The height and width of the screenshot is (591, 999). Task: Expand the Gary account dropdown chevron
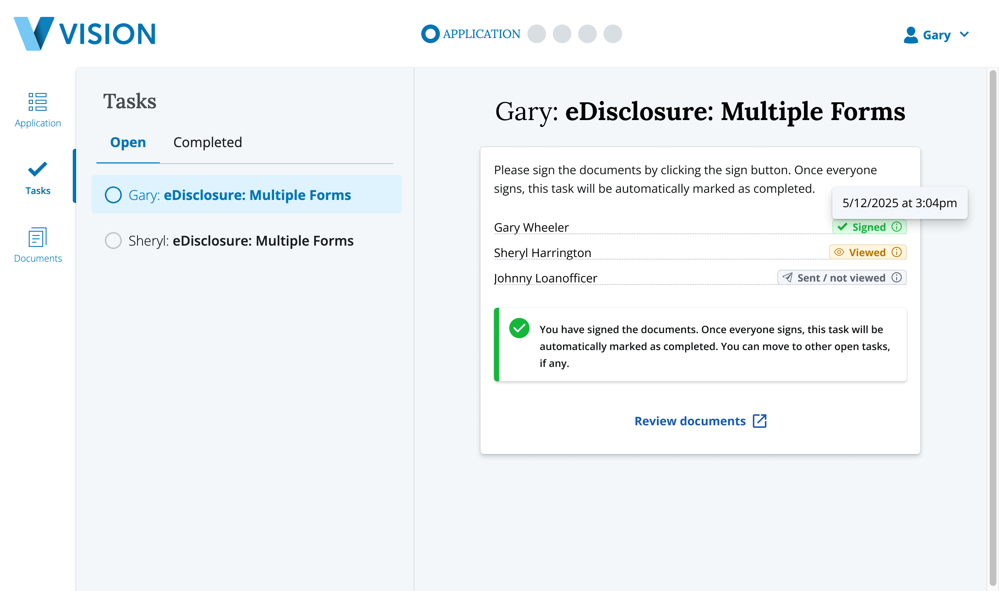[965, 34]
